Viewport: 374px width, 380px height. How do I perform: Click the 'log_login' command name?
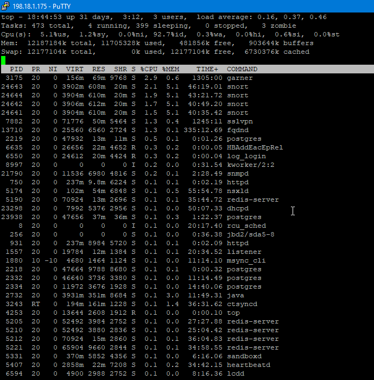[x=246, y=157]
